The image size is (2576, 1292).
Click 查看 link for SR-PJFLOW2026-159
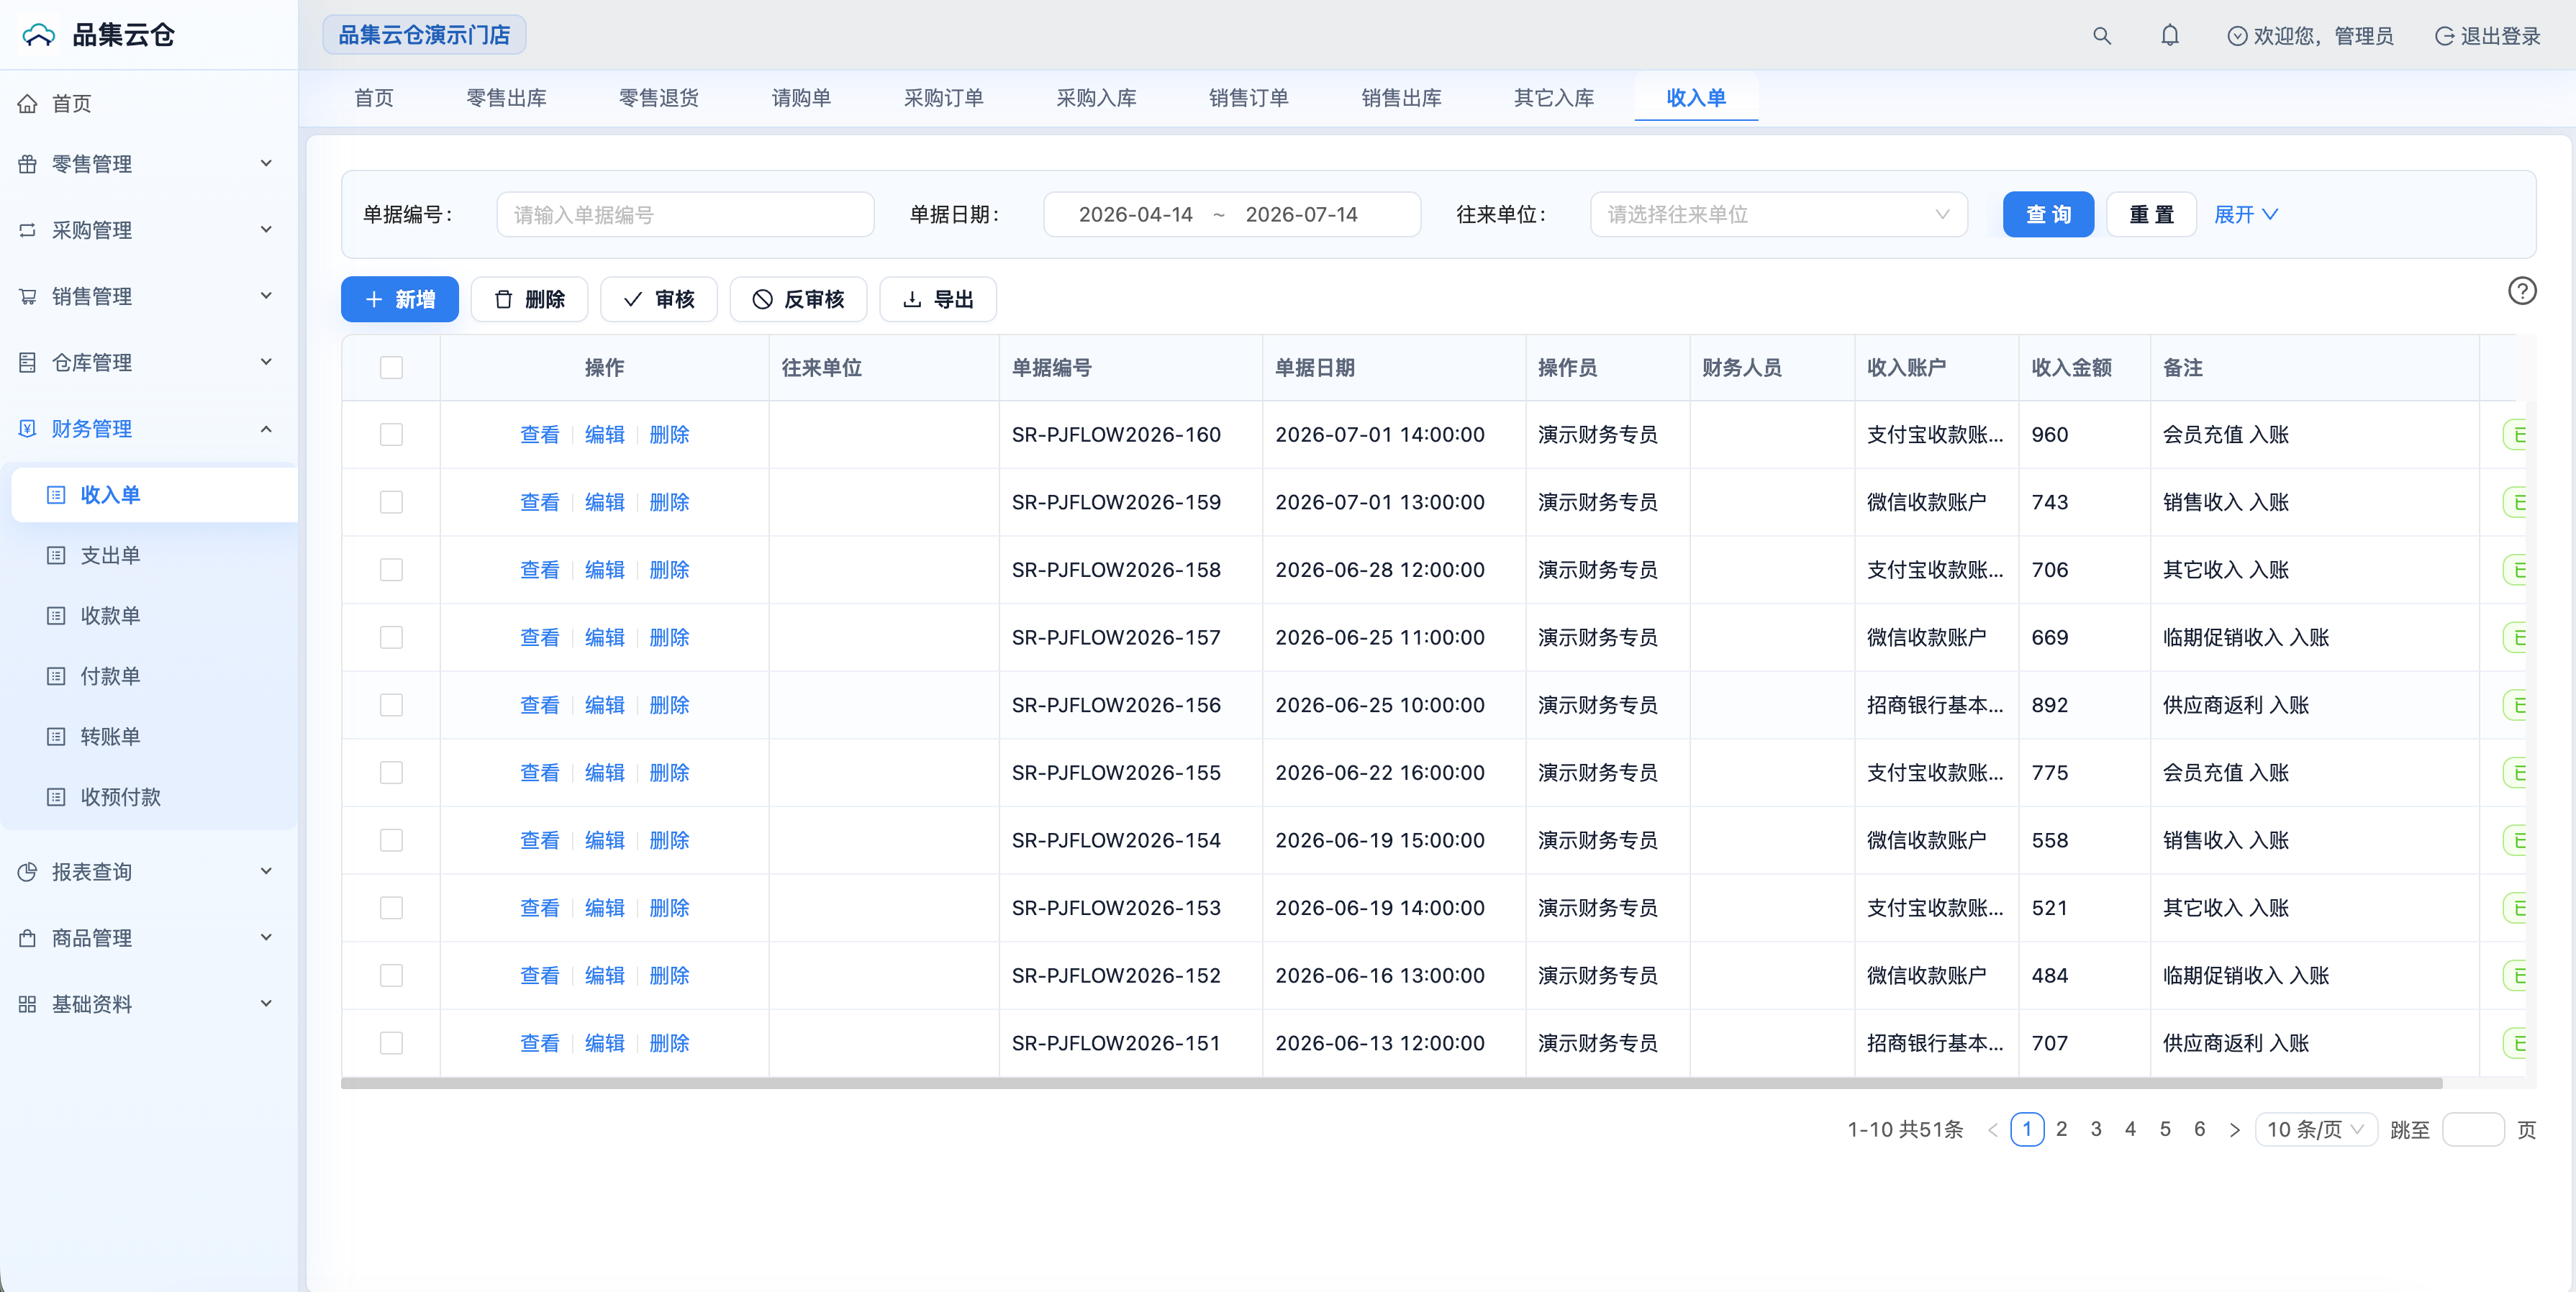pyautogui.click(x=540, y=502)
